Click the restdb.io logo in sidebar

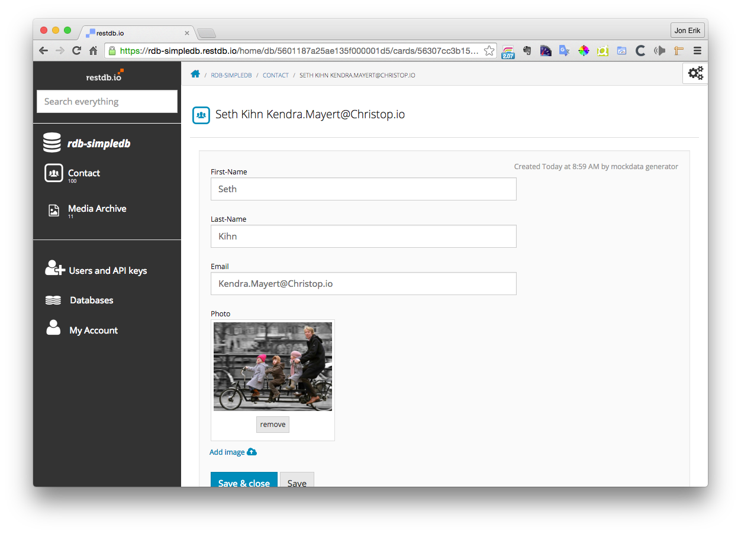pyautogui.click(x=105, y=76)
